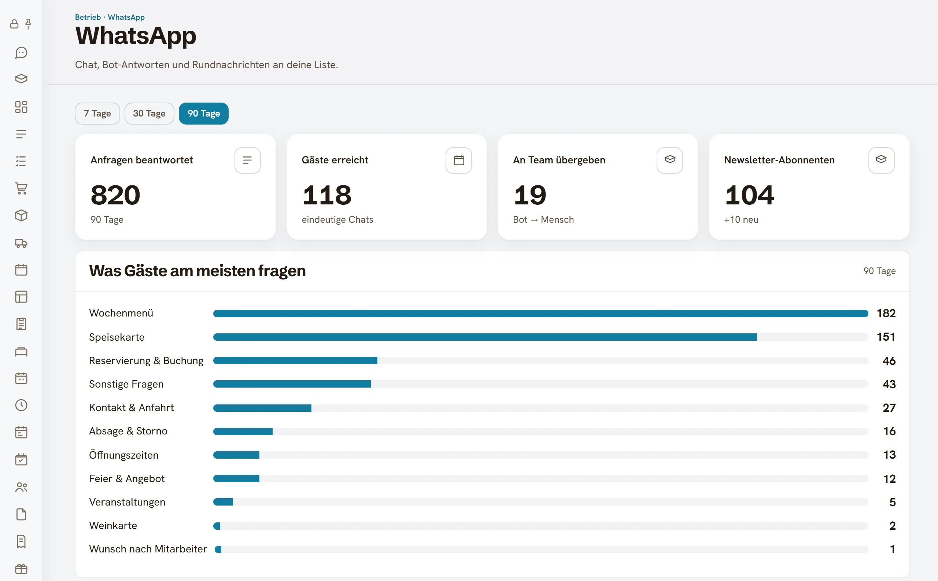Click the two-people users icon in the sidebar

[x=21, y=487]
